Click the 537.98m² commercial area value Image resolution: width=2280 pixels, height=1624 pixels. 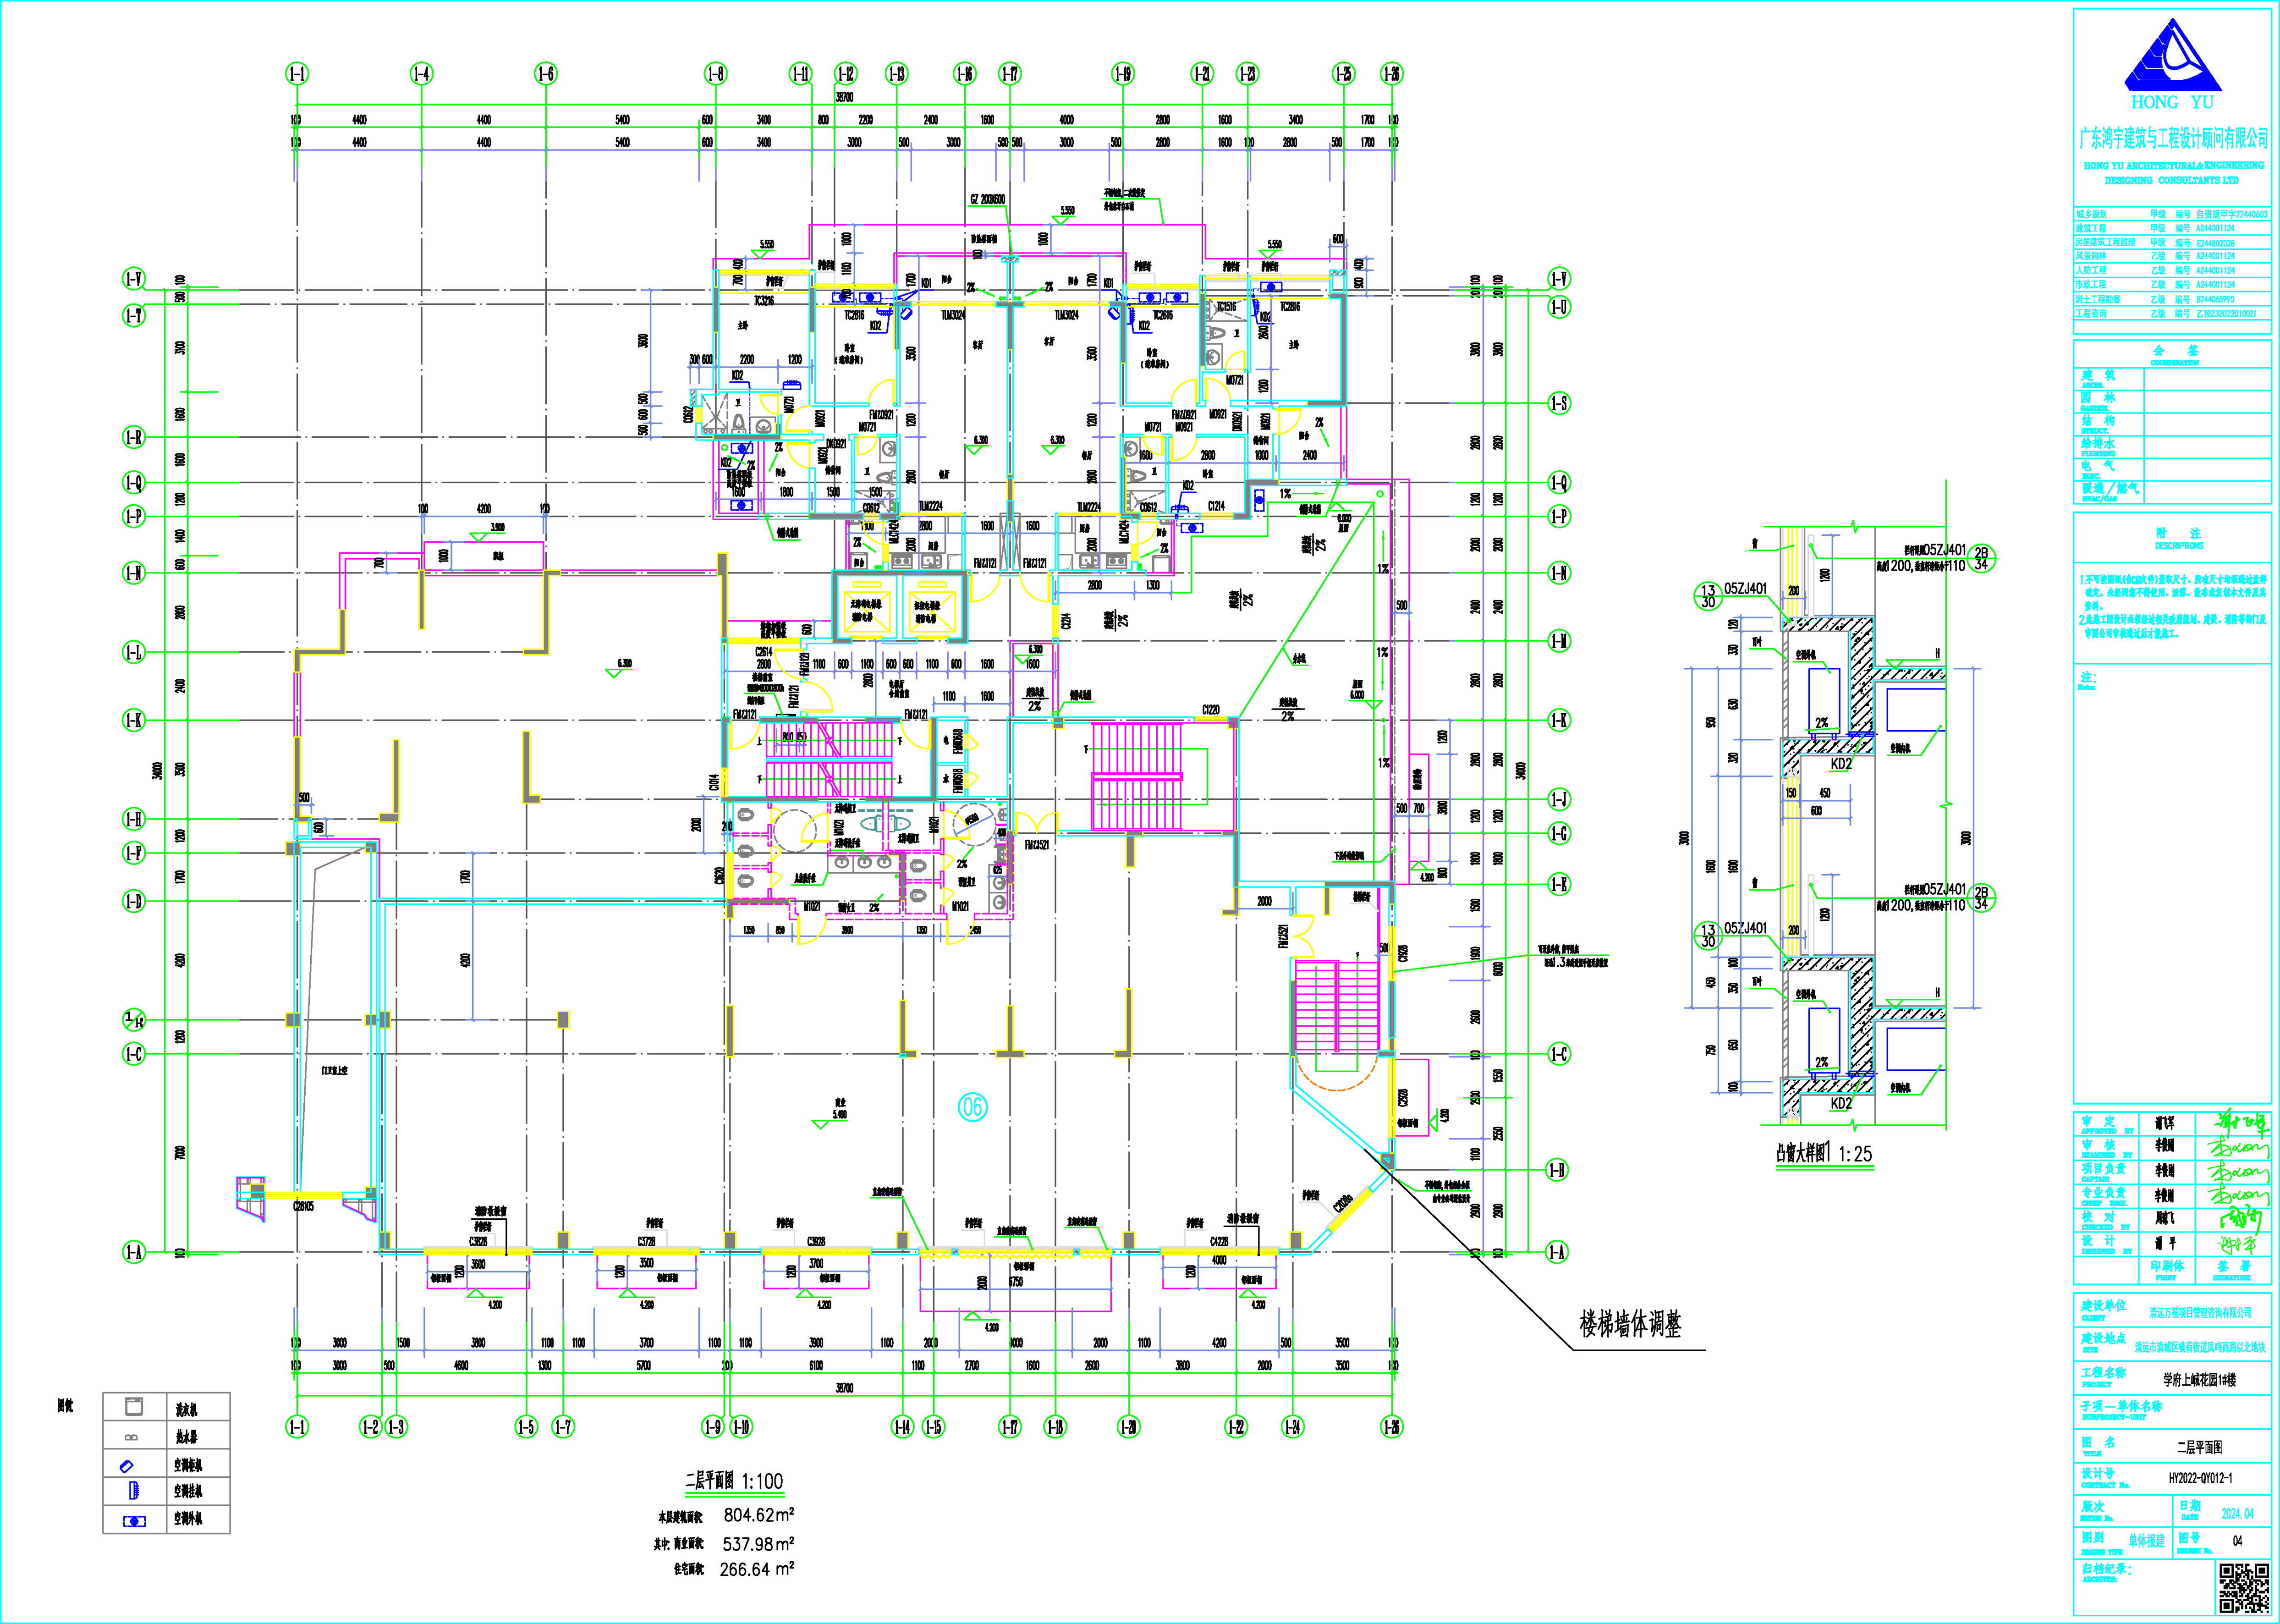click(758, 1543)
